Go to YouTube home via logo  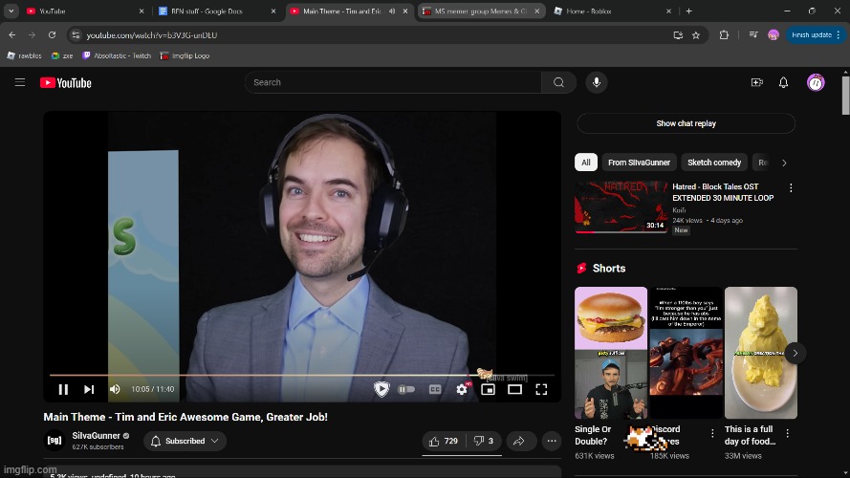click(66, 83)
